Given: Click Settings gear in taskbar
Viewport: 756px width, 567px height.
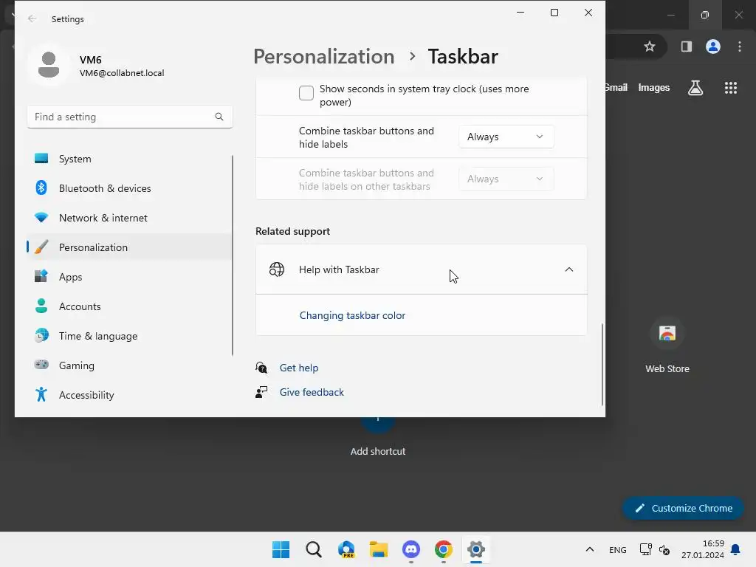Looking at the screenshot, I should (476, 549).
